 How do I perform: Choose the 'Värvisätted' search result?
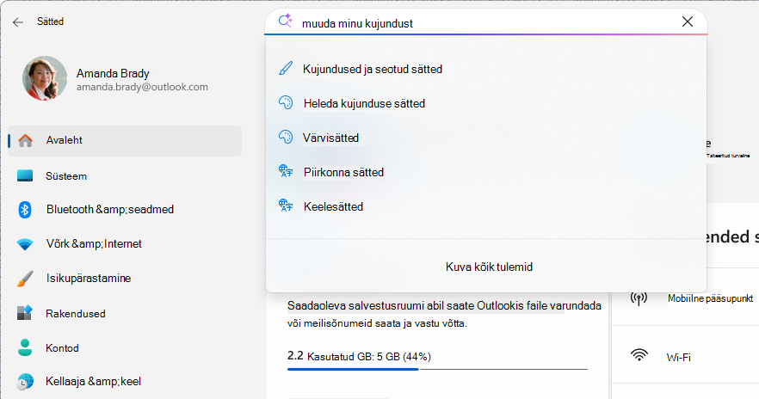330,138
